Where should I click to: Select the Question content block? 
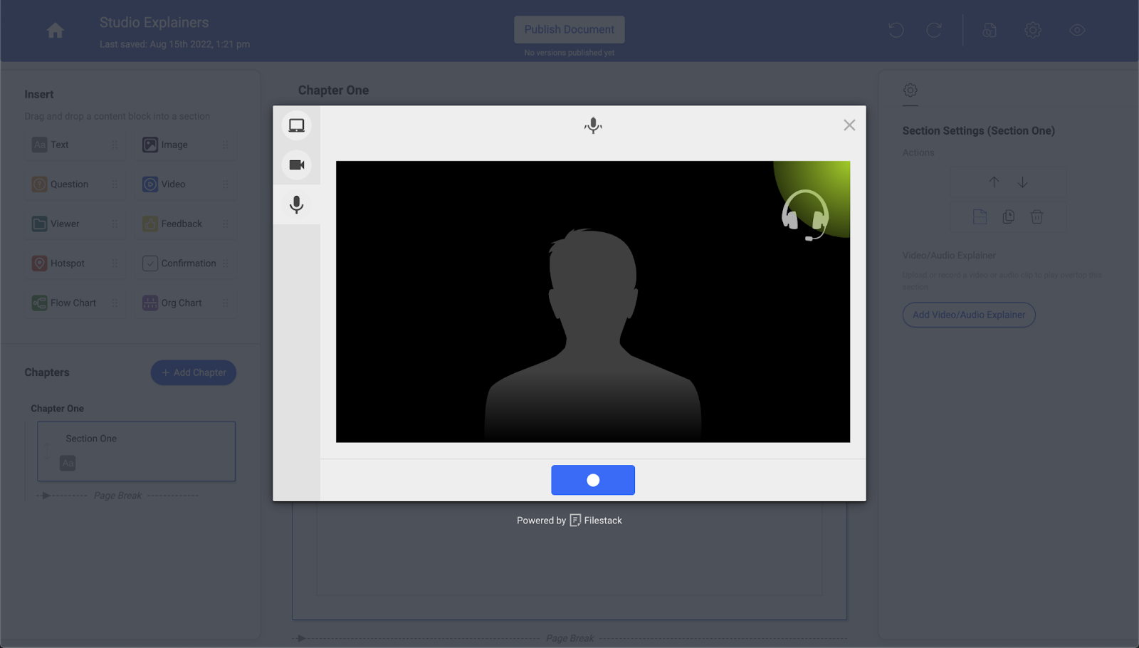click(75, 184)
